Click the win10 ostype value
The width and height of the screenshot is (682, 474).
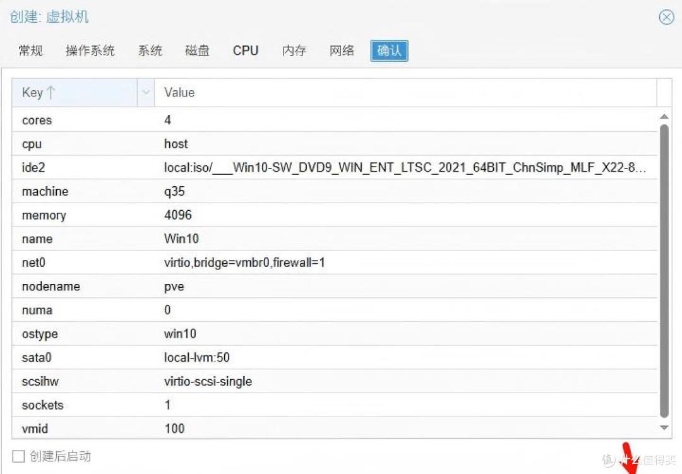pos(180,333)
